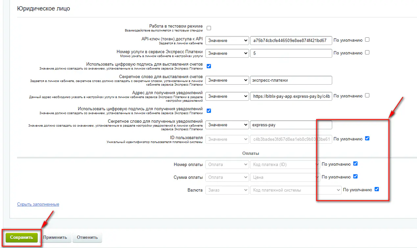This screenshot has height=248, width=417.
Task: Open notification address type dropdown
Action: point(227,96)
